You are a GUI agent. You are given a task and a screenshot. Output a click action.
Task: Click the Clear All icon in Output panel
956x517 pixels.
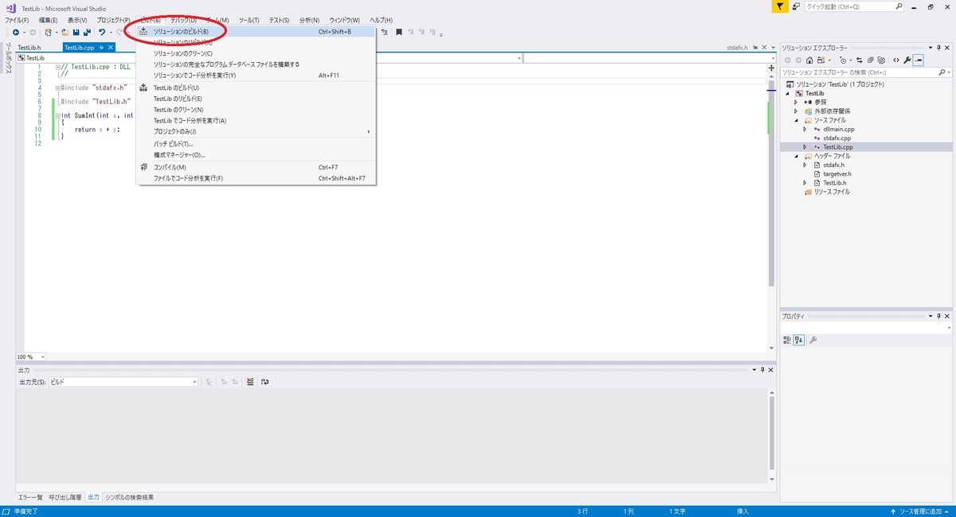[x=250, y=382]
